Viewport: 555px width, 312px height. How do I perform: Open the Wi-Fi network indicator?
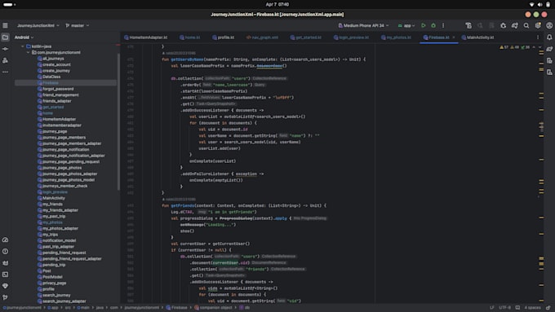(x=531, y=5)
